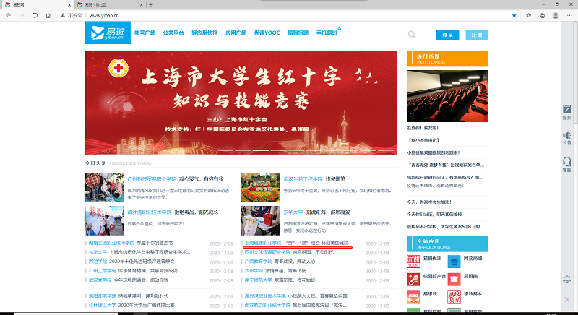Open the site search magnifier icon
This screenshot has width=578, height=315.
click(411, 35)
